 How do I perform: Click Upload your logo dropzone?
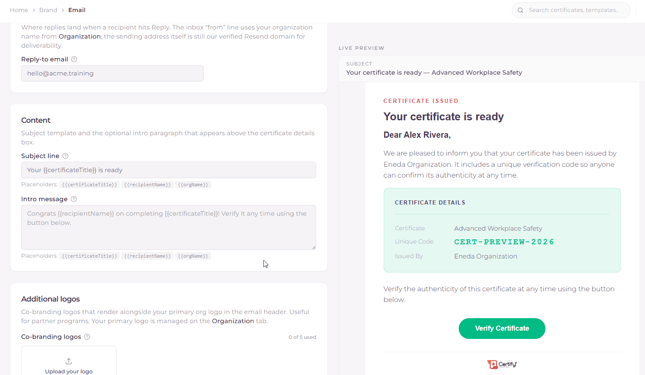pos(69,361)
